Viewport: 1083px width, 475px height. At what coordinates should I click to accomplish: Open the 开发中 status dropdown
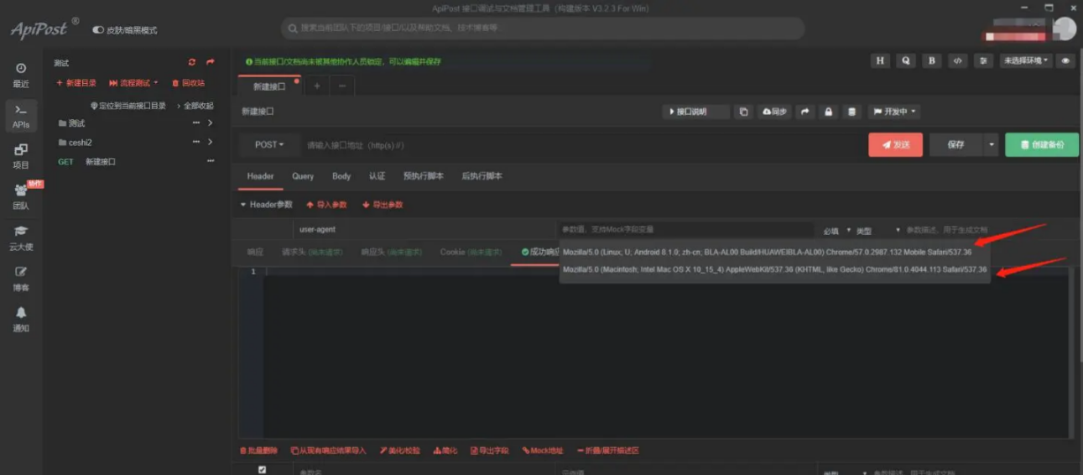(894, 112)
